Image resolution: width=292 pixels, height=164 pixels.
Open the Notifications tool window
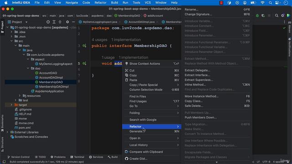point(290,47)
